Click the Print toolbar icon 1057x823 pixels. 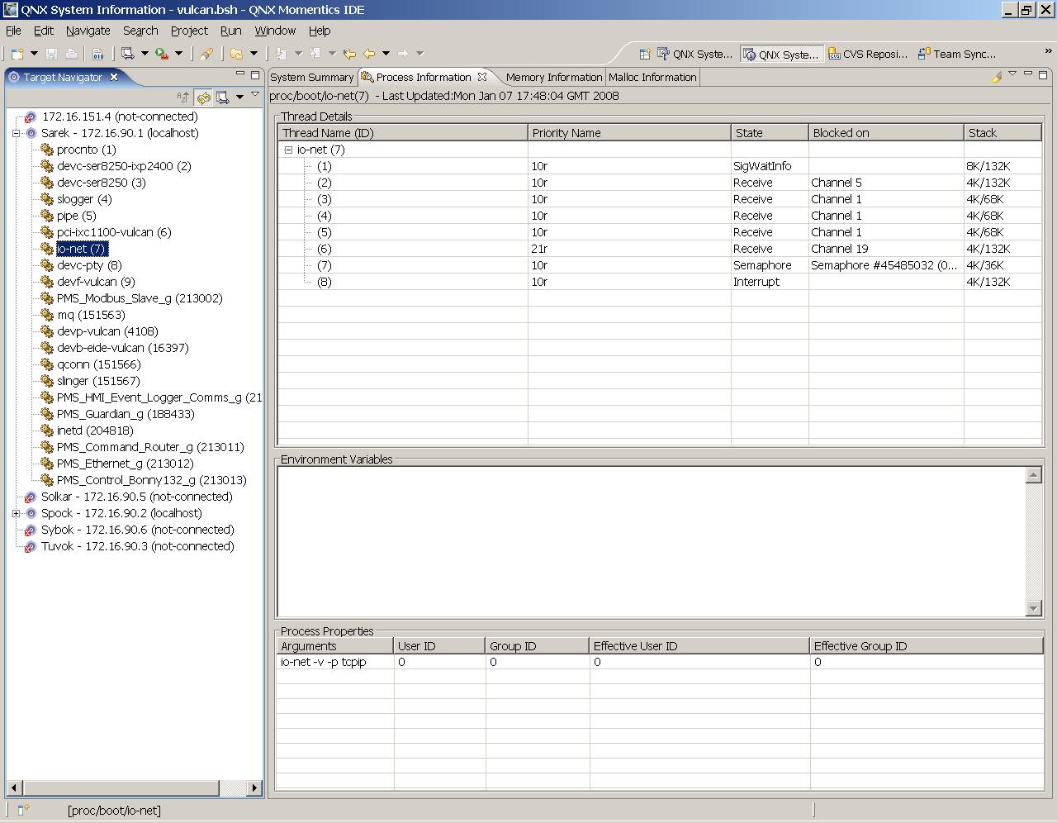point(71,54)
